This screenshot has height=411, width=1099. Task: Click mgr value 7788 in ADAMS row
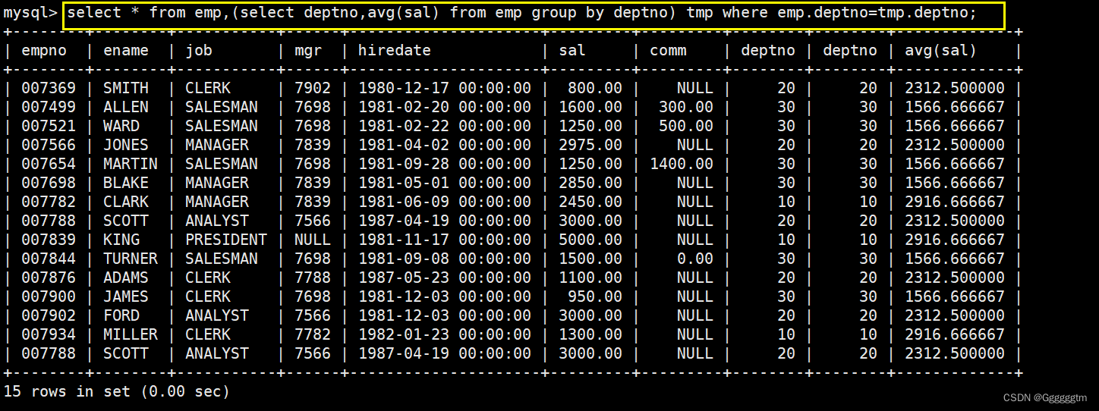[x=313, y=278]
